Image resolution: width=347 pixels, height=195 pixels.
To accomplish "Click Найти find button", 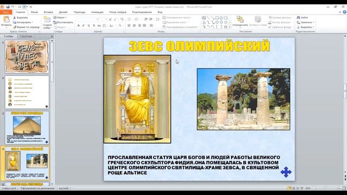I will point(303,17).
